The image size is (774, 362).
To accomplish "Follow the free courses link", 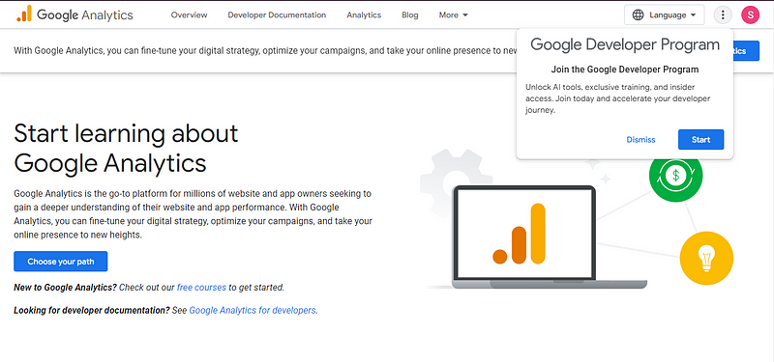I will (201, 287).
